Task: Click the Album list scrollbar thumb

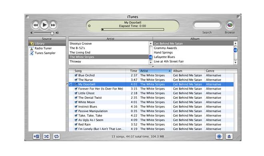Action: click(x=235, y=50)
